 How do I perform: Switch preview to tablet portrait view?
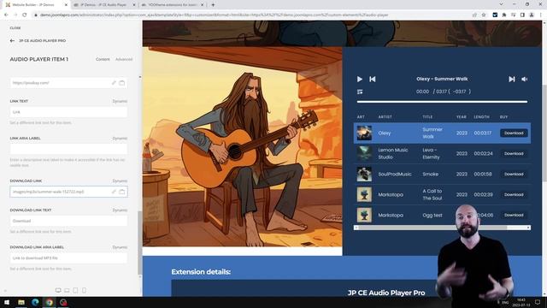75,290
